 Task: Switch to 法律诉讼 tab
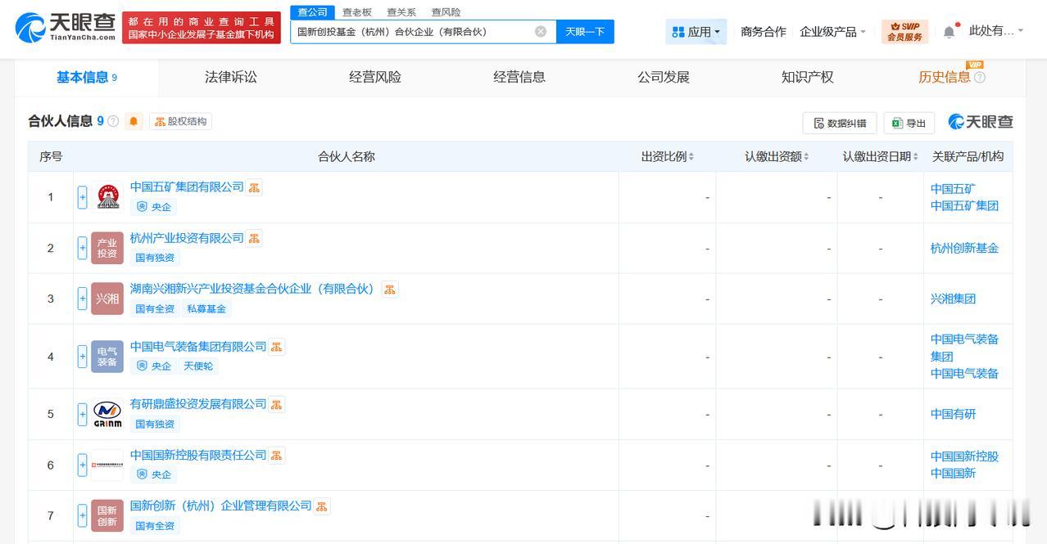pos(231,77)
